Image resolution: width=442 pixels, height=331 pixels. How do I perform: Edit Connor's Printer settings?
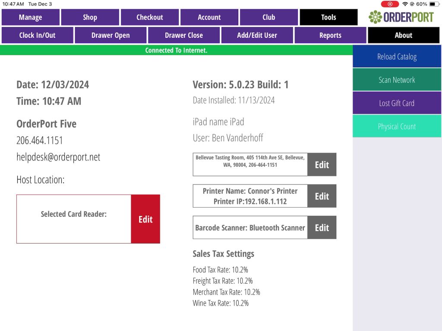322,196
